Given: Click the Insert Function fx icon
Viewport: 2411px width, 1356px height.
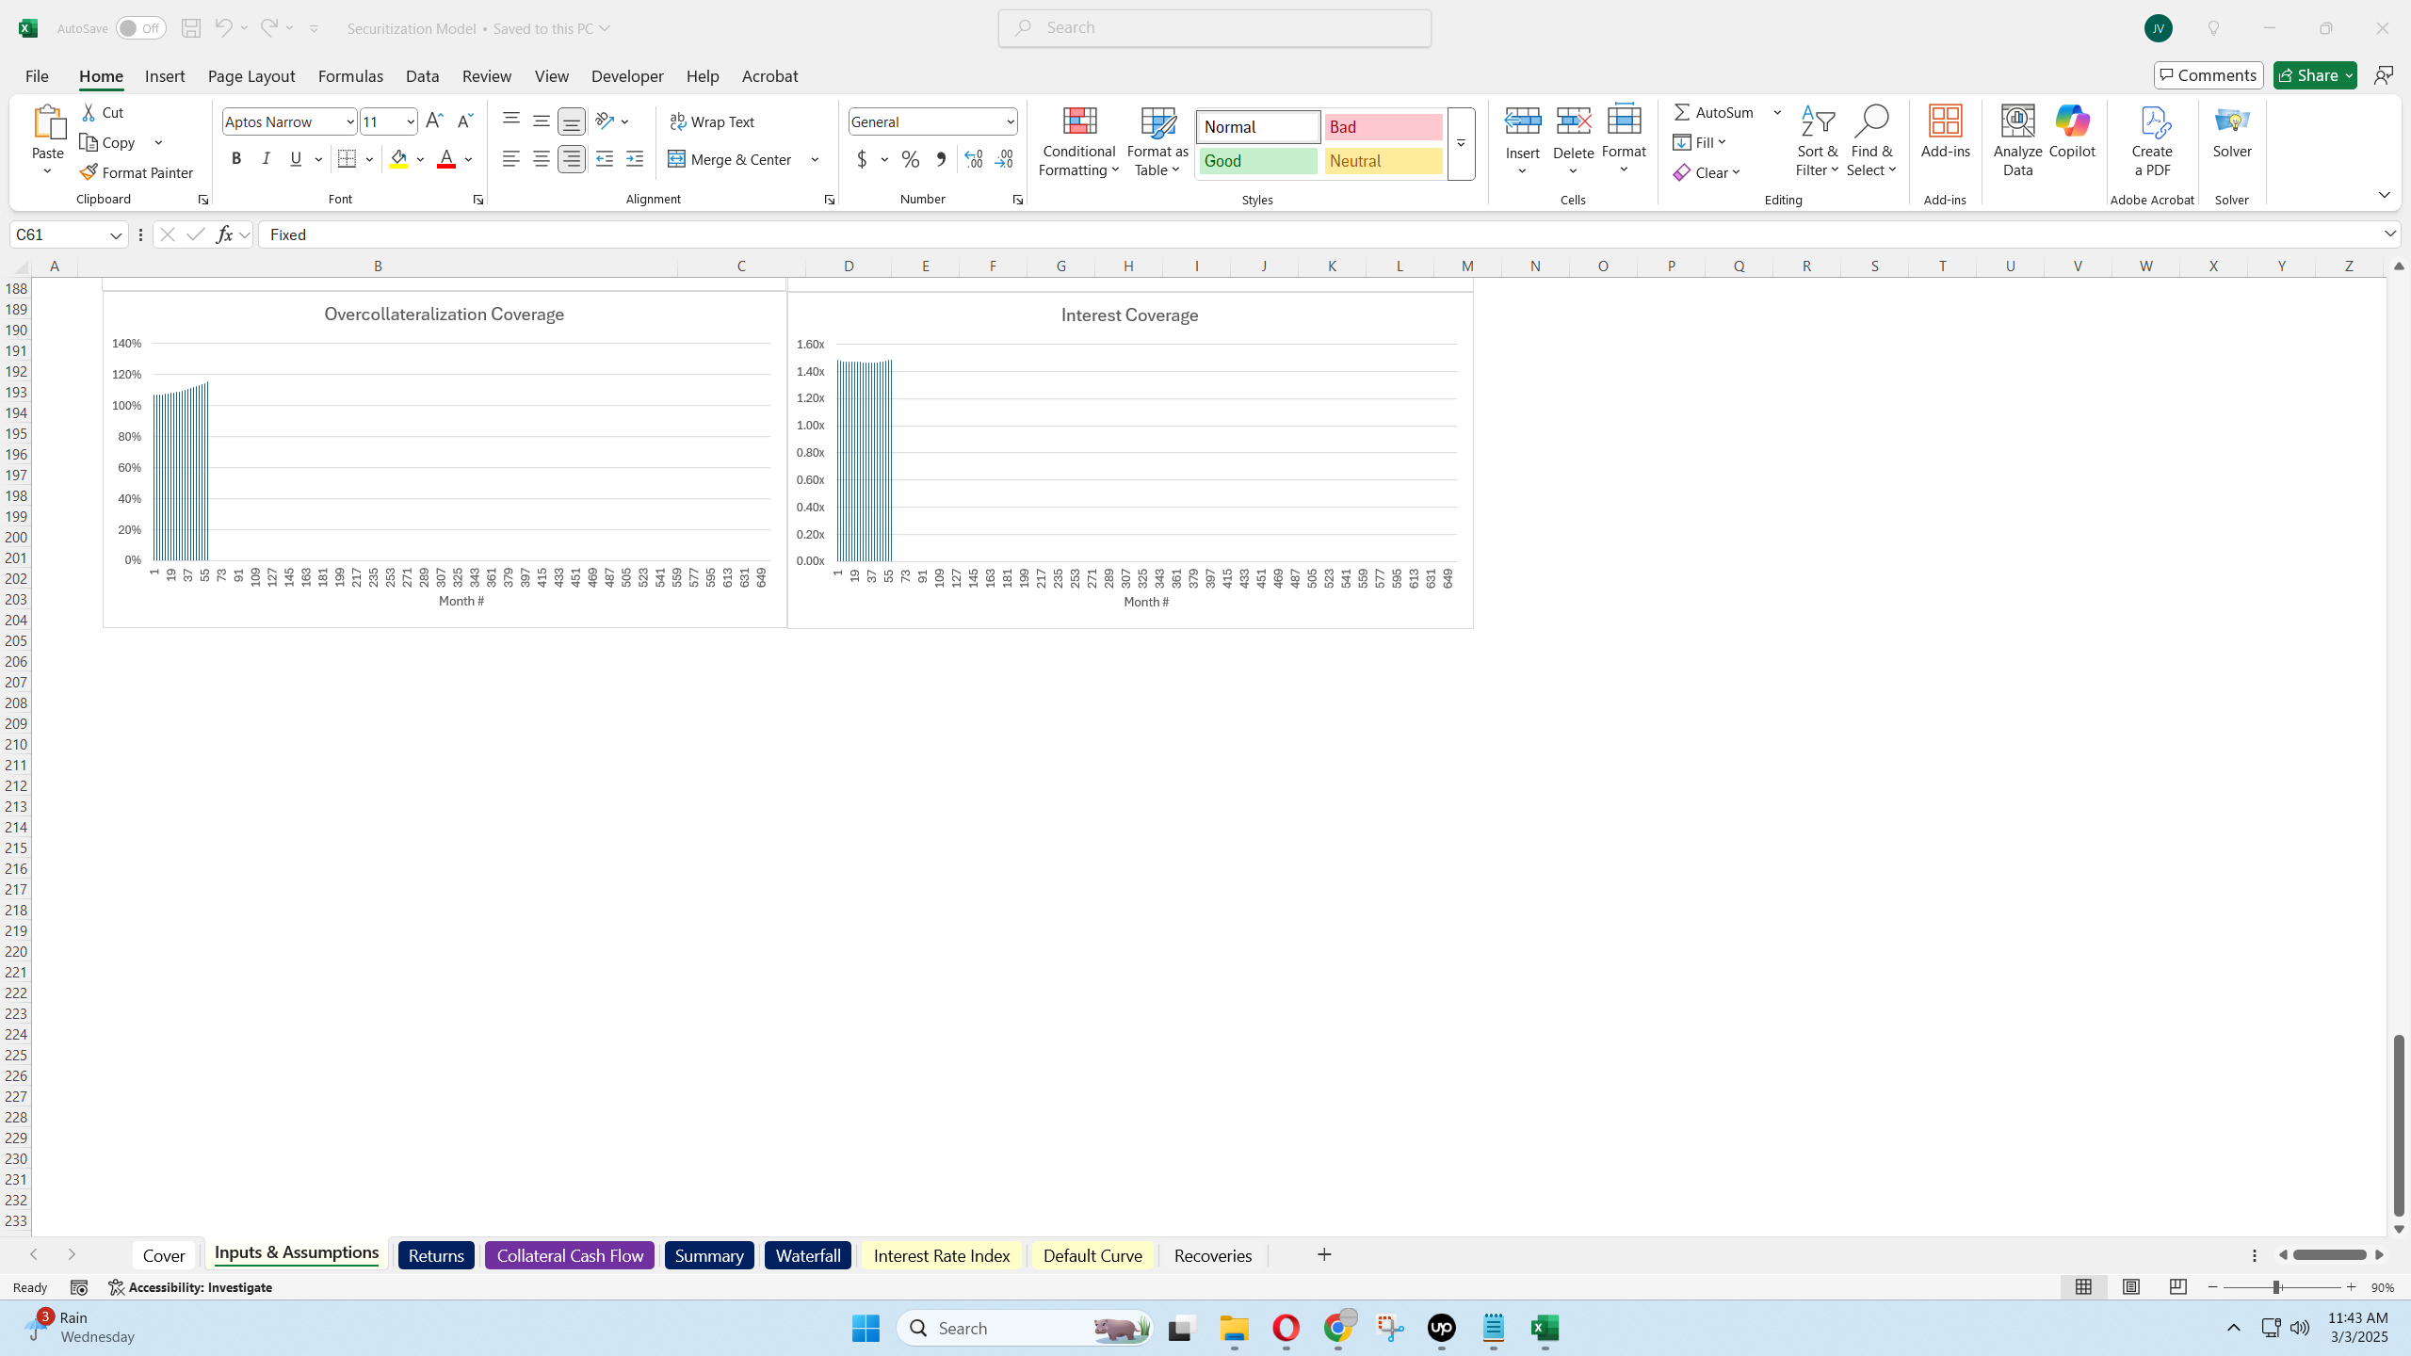Looking at the screenshot, I should 224,234.
